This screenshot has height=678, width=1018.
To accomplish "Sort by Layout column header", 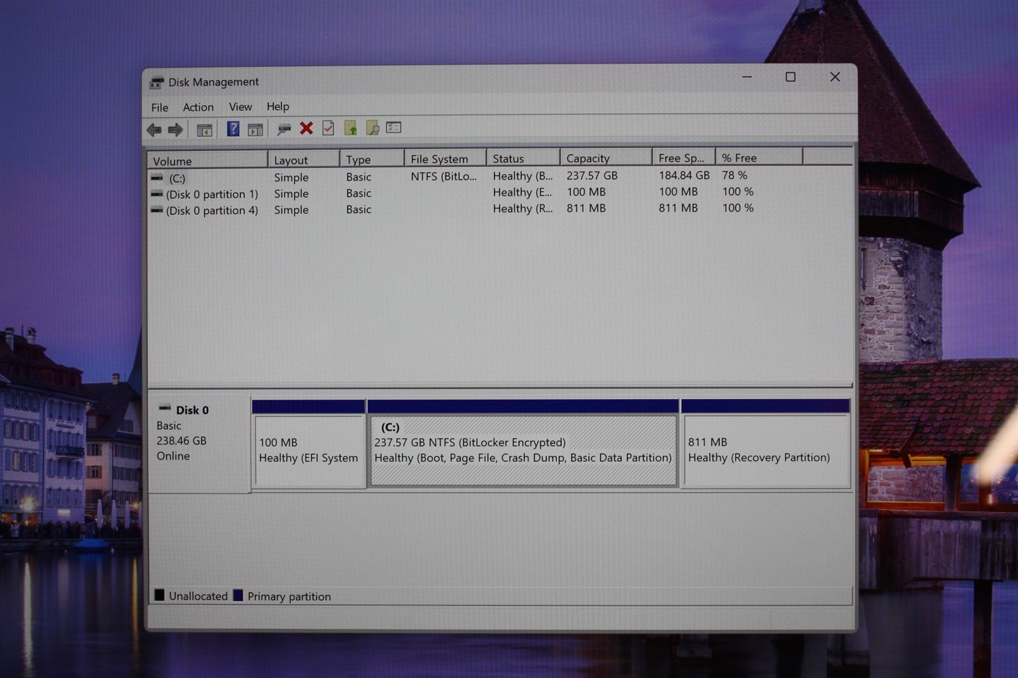I will click(304, 159).
